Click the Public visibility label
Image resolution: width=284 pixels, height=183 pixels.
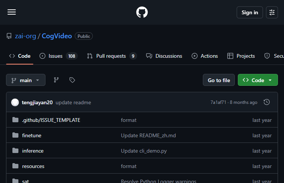tap(84, 36)
